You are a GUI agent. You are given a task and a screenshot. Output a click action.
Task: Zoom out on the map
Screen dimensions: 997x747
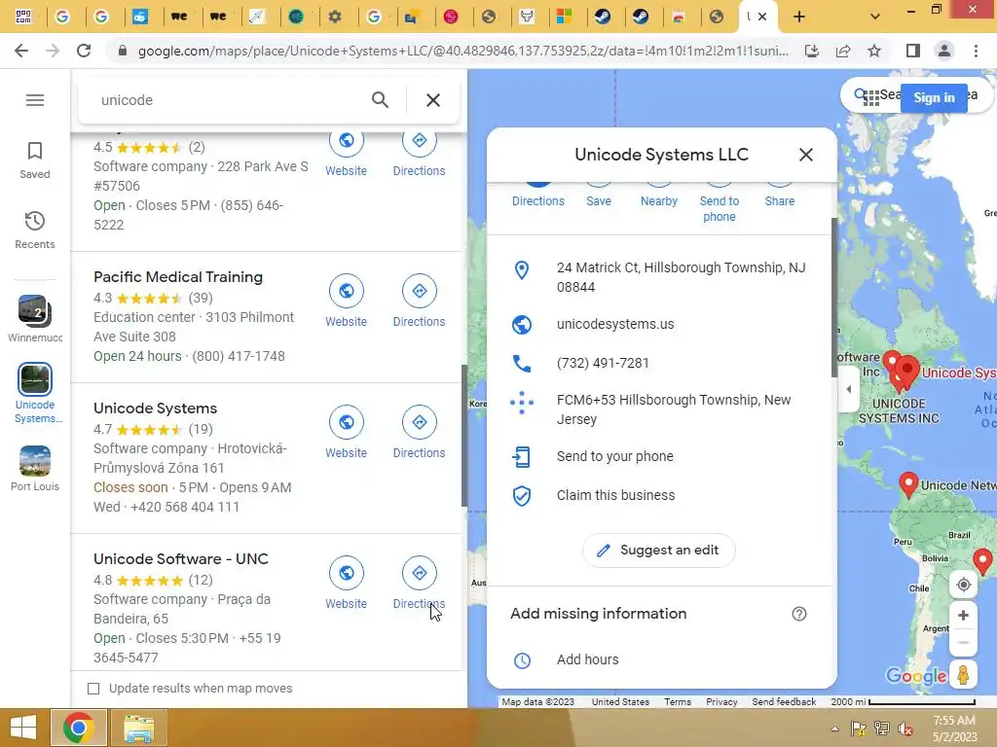pyautogui.click(x=963, y=643)
